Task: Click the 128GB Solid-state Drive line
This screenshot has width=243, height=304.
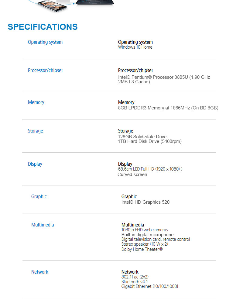Action: [142, 137]
